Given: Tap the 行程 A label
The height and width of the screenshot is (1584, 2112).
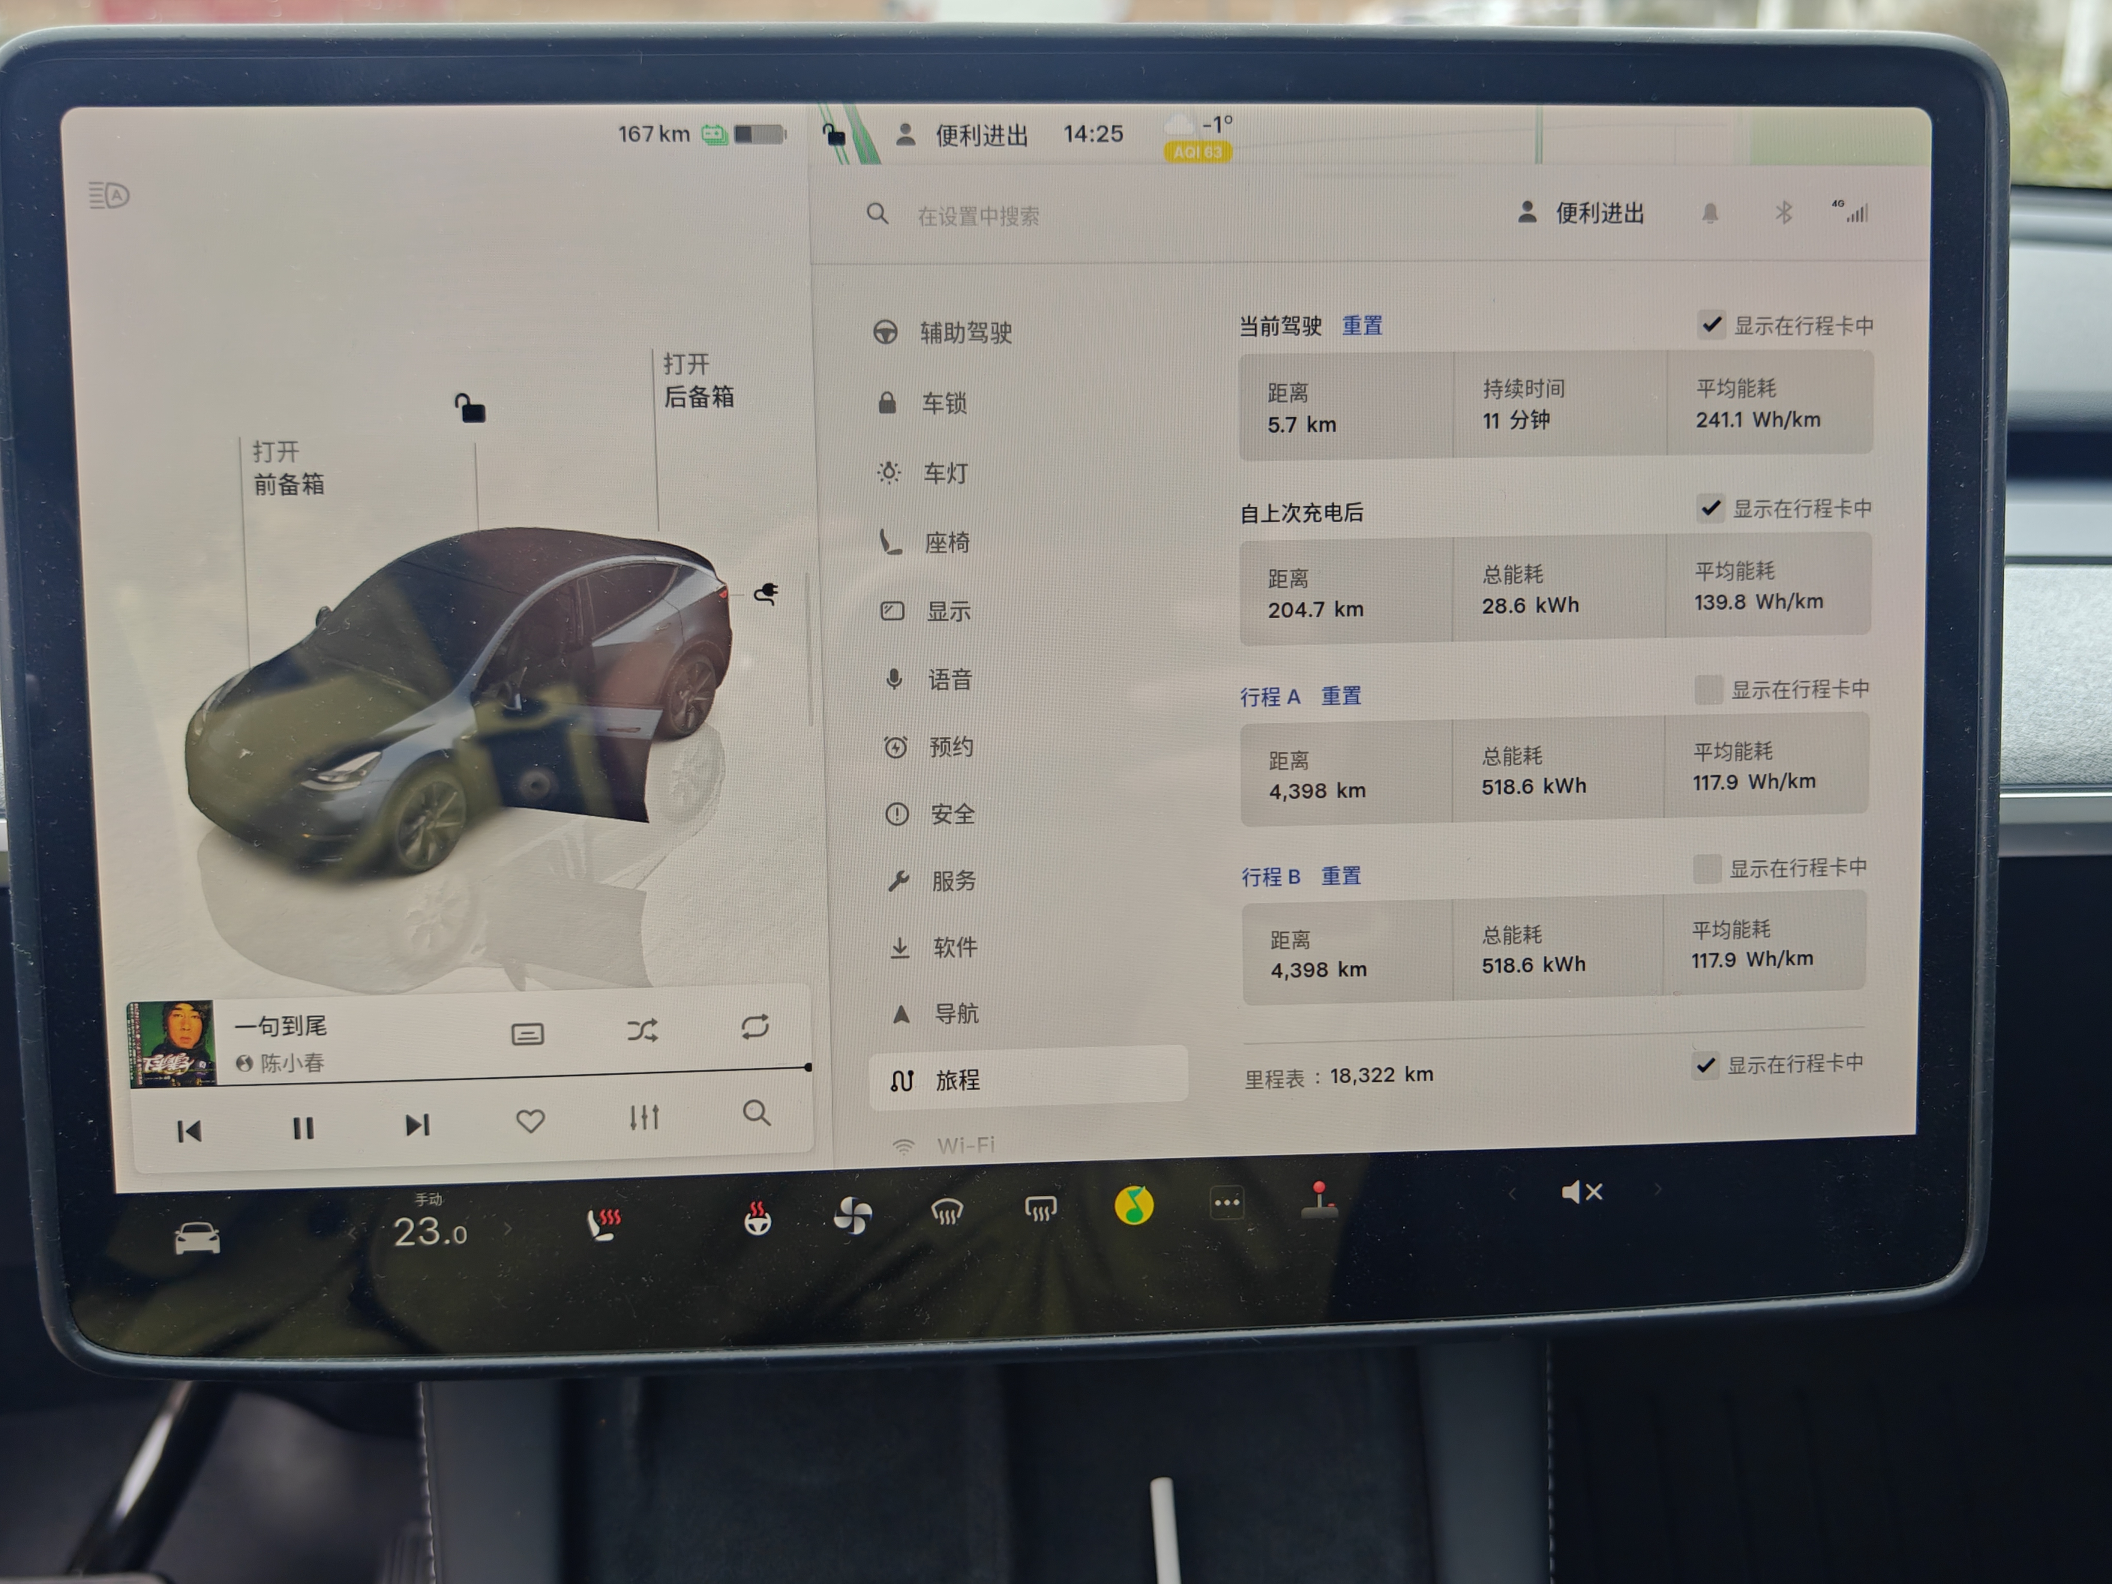Looking at the screenshot, I should [1270, 697].
